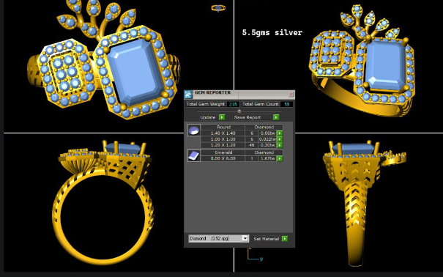Click green arrow on 8.00 X 6.00 row
This screenshot has height=277, width=443.
[280, 158]
